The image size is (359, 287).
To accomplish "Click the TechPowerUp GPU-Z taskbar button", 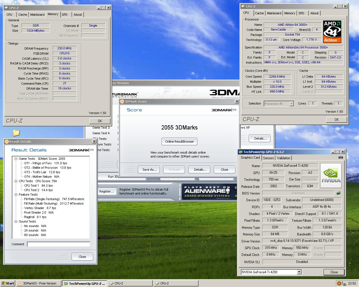I will tap(84, 283).
